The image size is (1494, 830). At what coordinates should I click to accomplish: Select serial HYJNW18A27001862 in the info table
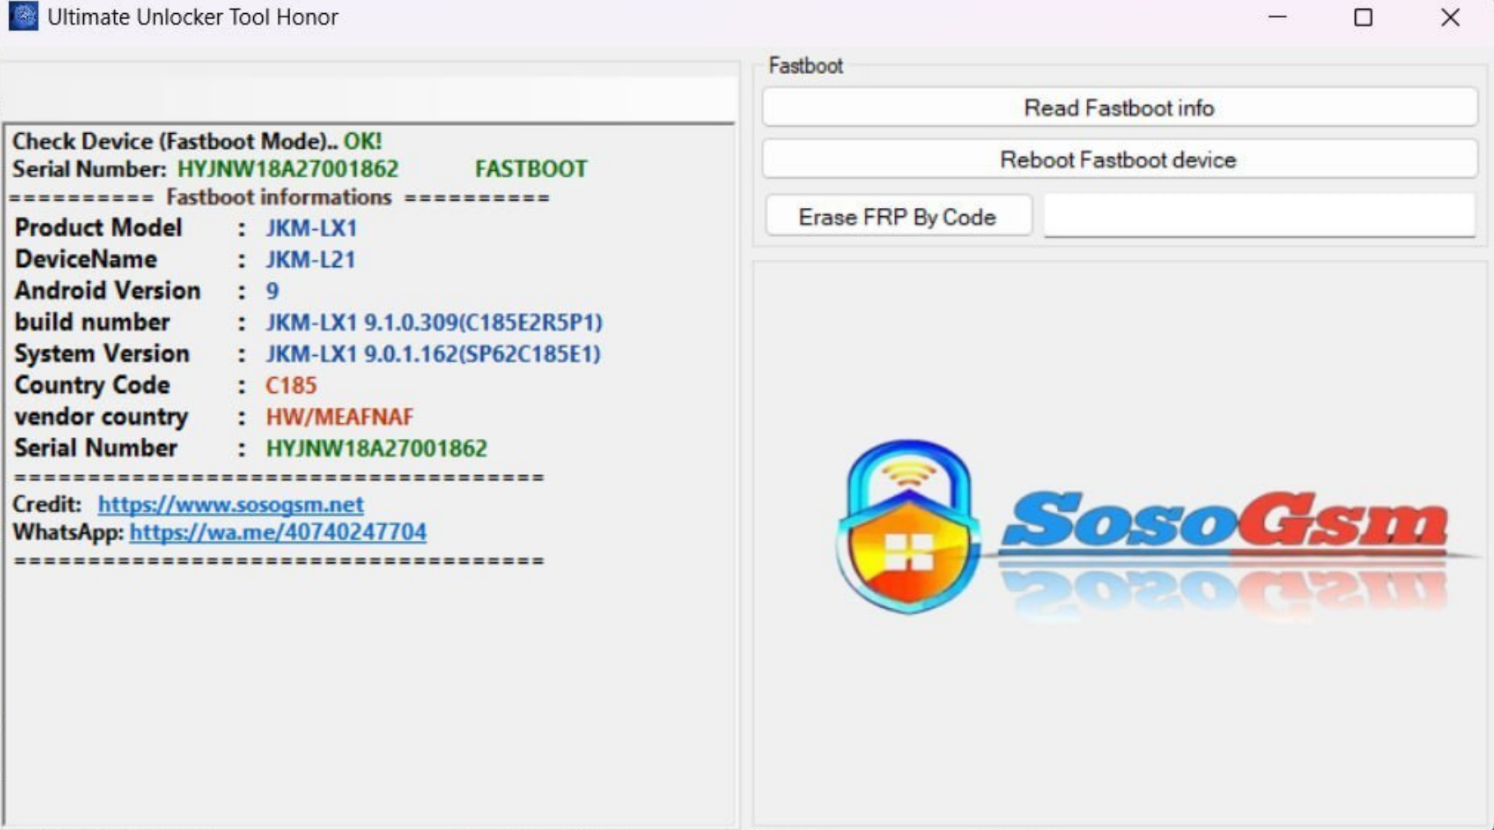(376, 448)
